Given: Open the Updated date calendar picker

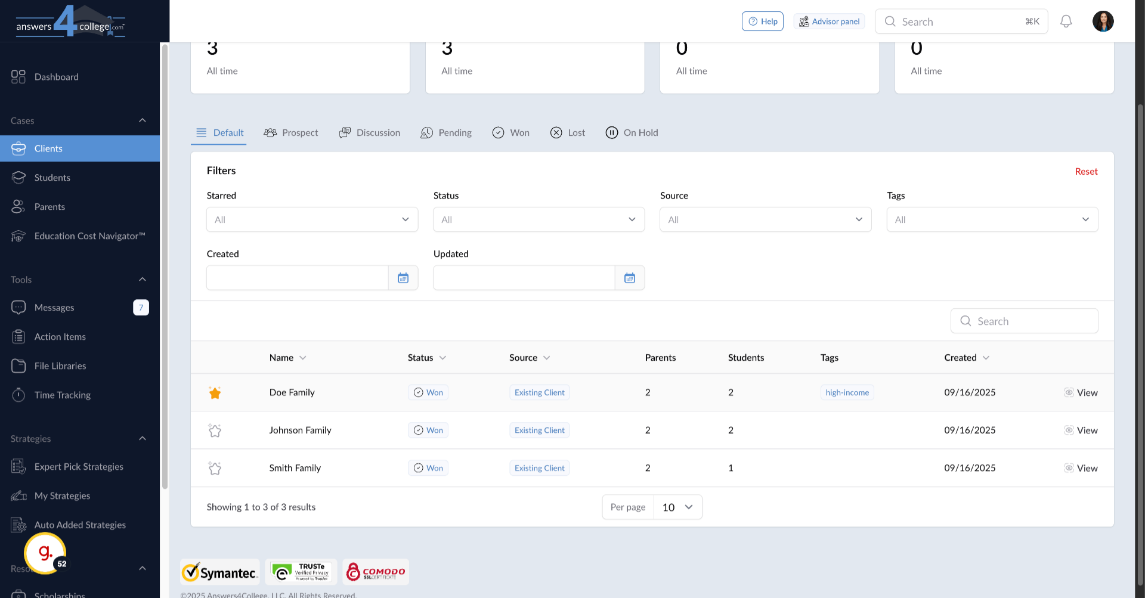Looking at the screenshot, I should [x=630, y=278].
